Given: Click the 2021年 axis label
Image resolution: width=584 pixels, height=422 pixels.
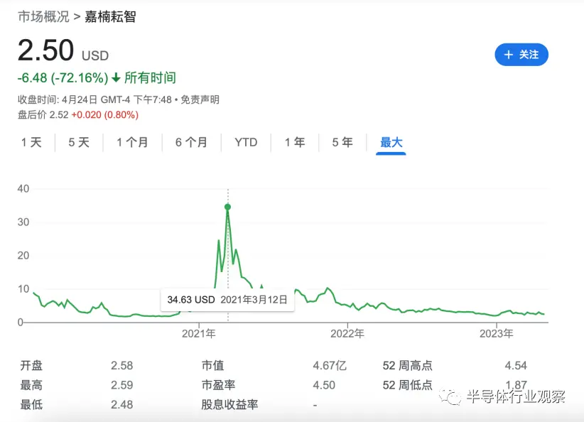Looking at the screenshot, I should pyautogui.click(x=199, y=333).
